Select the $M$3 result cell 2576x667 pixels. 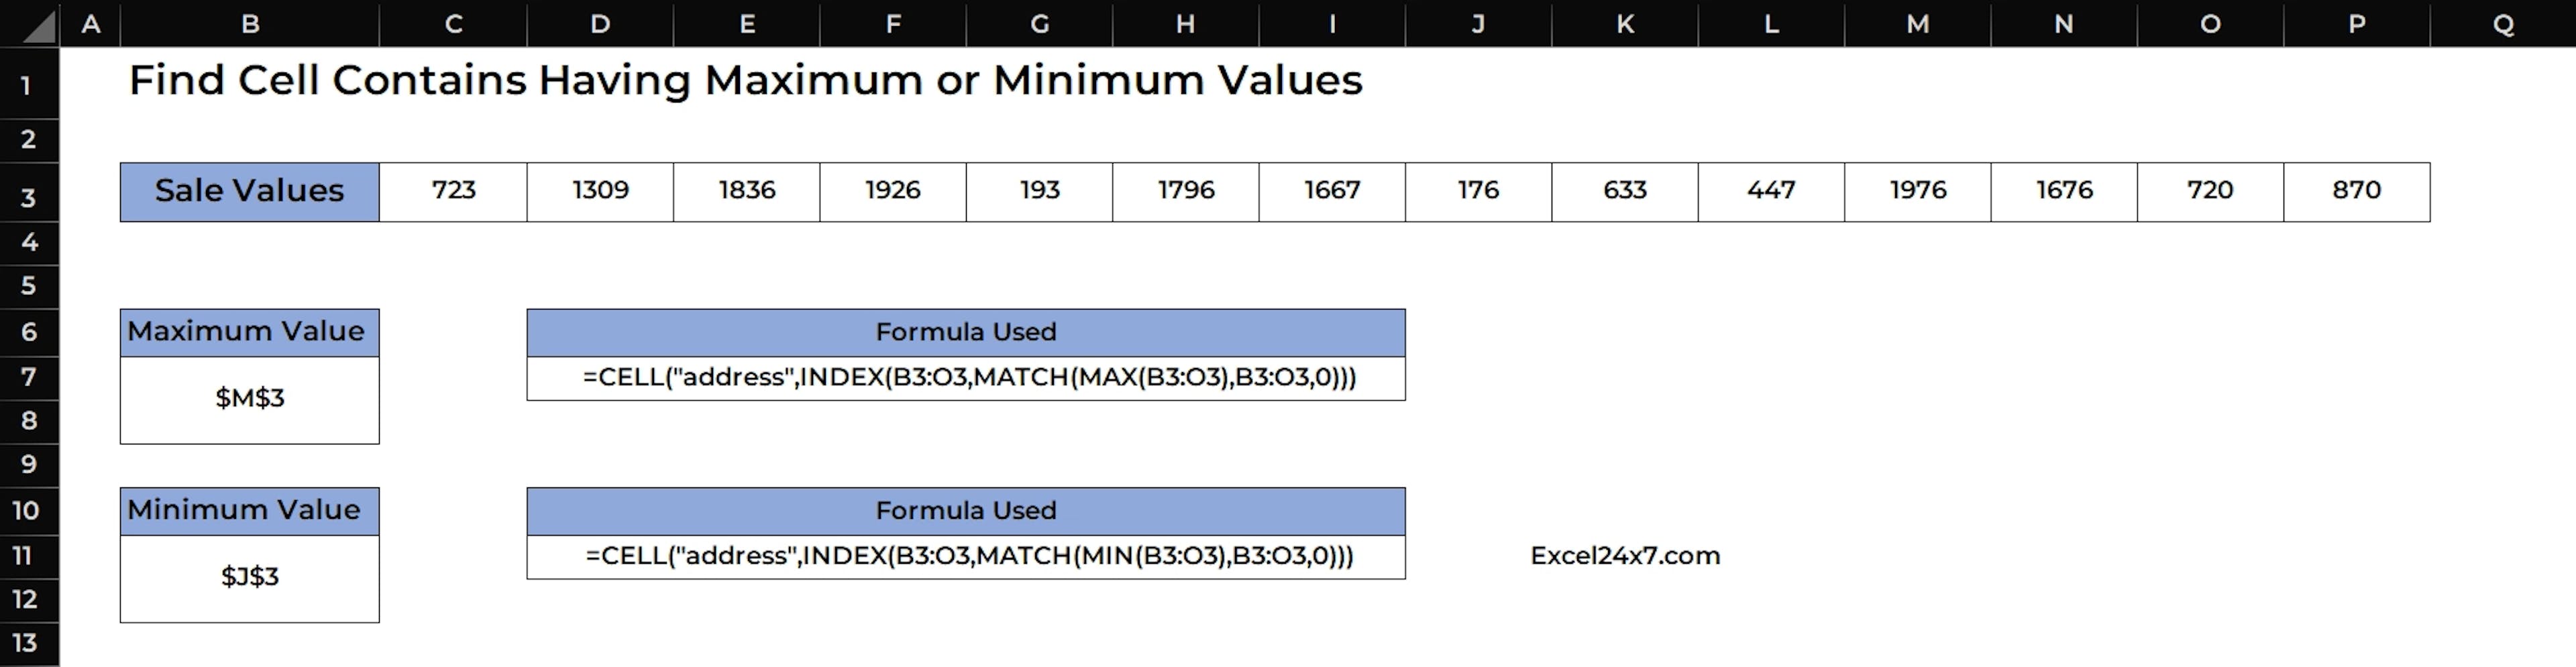pos(250,400)
